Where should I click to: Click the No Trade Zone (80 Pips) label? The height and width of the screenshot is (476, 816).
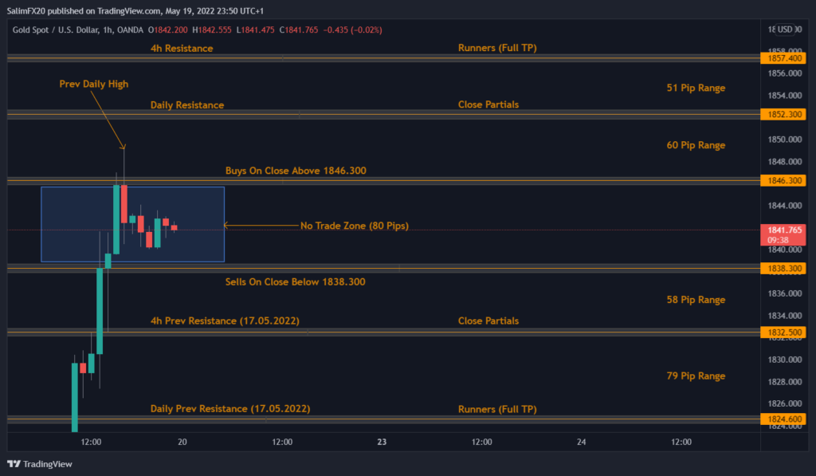356,226
